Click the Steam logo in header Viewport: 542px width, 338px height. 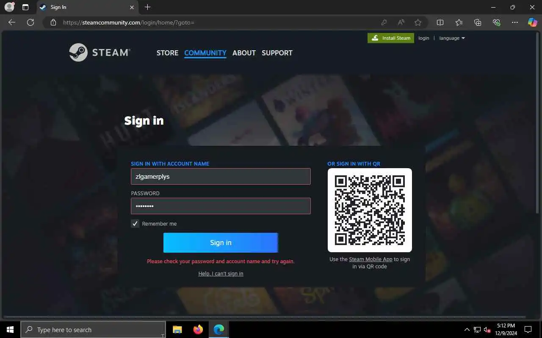tap(100, 52)
